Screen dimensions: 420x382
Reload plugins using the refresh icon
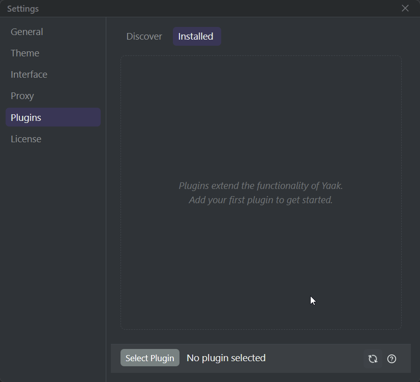coord(373,359)
